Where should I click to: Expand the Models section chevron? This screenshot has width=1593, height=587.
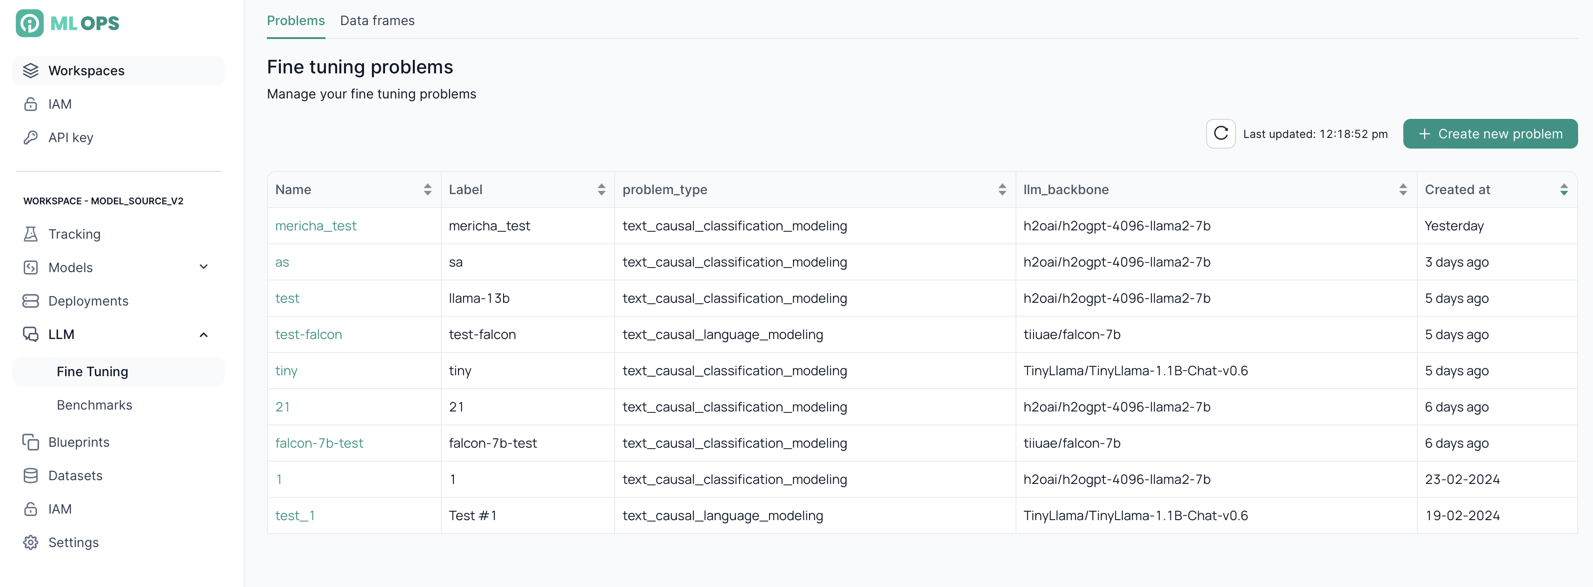click(204, 266)
